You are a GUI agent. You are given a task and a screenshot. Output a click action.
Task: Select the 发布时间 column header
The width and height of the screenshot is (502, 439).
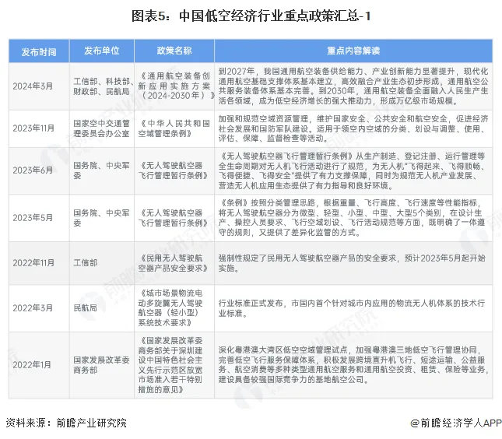point(39,51)
